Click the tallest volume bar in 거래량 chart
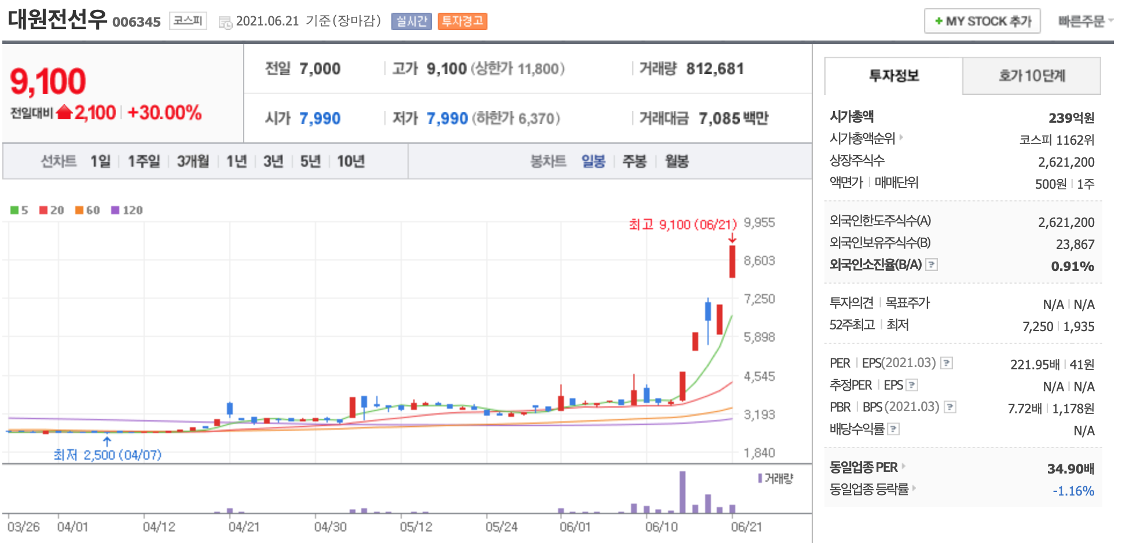Viewport: 1122px width, 543px height. 683,492
